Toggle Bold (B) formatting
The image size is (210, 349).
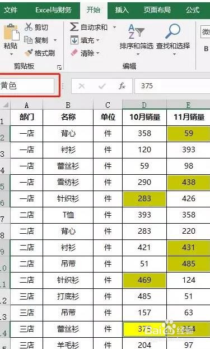click(206, 49)
